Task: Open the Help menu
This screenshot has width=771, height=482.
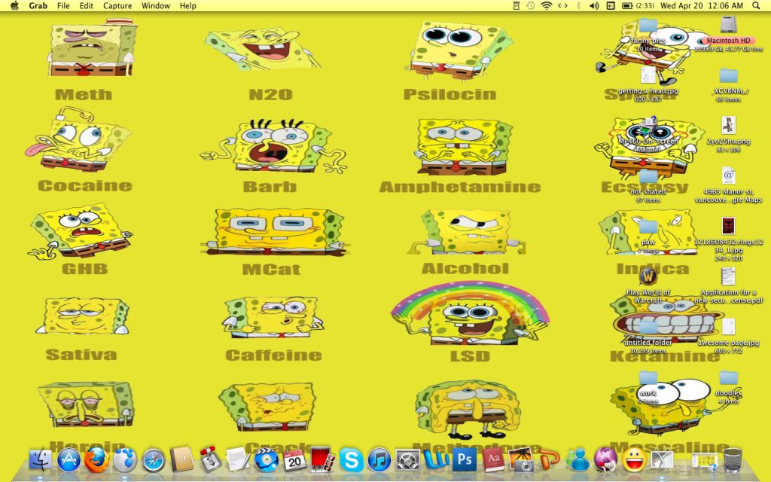Action: point(187,6)
